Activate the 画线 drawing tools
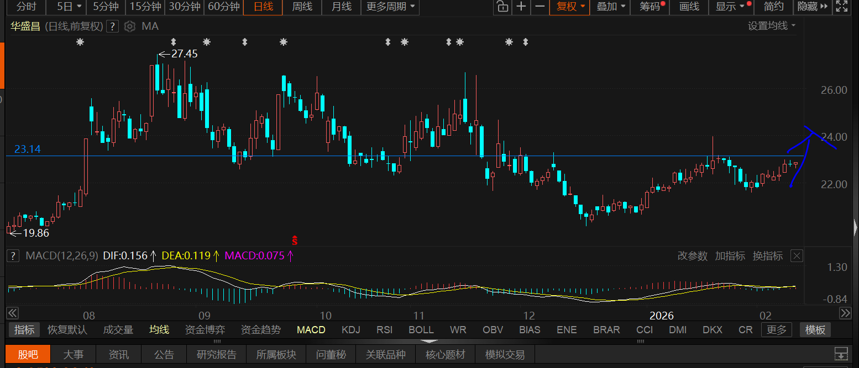This screenshot has height=368, width=859. point(689,7)
